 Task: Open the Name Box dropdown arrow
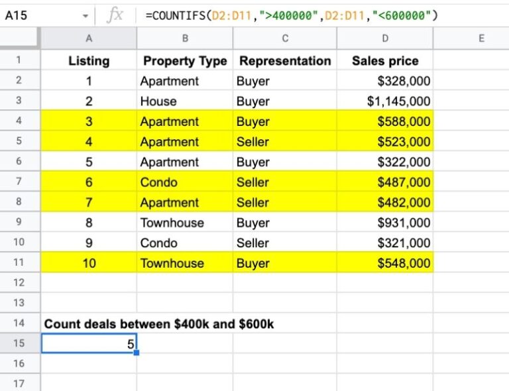[85, 15]
